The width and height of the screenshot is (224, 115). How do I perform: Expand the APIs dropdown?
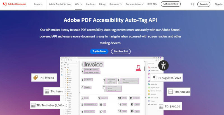pos(79,4)
